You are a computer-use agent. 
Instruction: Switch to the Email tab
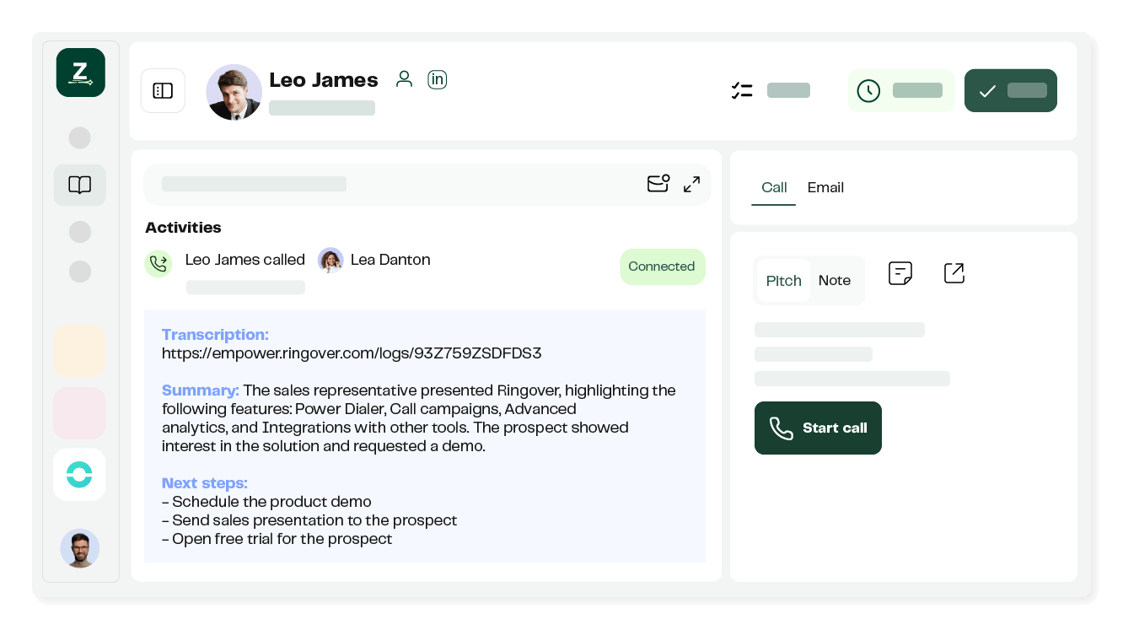(x=825, y=187)
